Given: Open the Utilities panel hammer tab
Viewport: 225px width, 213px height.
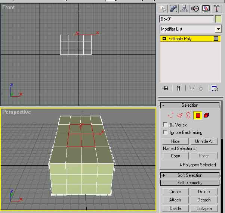Looking at the screenshot, I should [x=216, y=9].
